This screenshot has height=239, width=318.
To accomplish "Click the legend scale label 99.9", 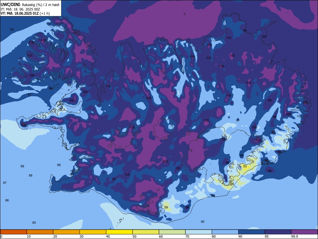I will [x=294, y=236].
